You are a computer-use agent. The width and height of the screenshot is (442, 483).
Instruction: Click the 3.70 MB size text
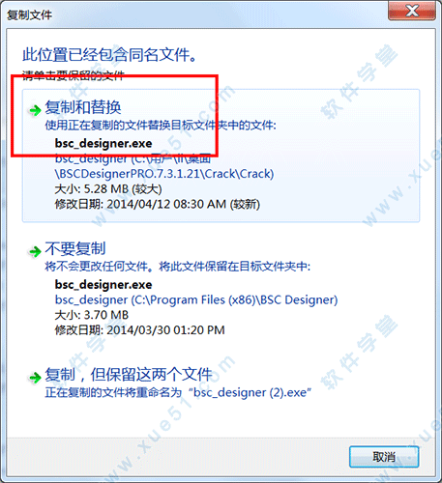tap(91, 315)
